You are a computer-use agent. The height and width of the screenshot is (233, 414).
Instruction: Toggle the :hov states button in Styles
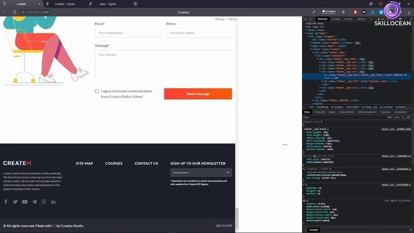(389, 117)
